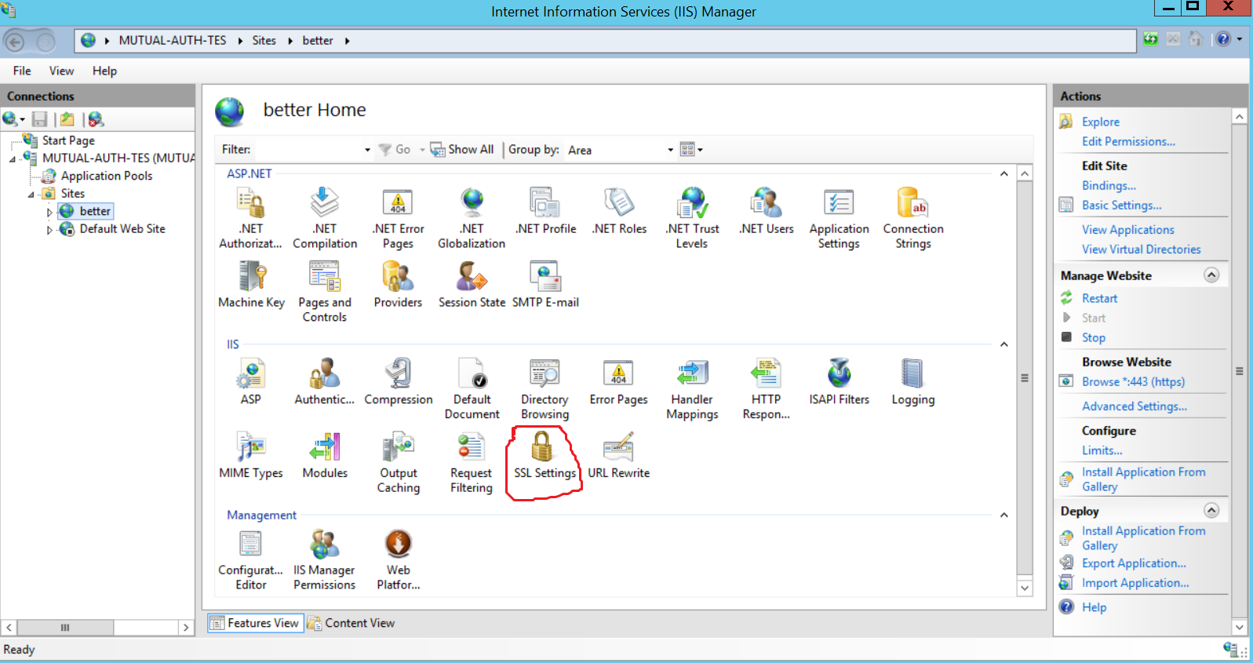This screenshot has height=663, width=1253.
Task: Open Configuration Editor feature
Action: coord(251,559)
